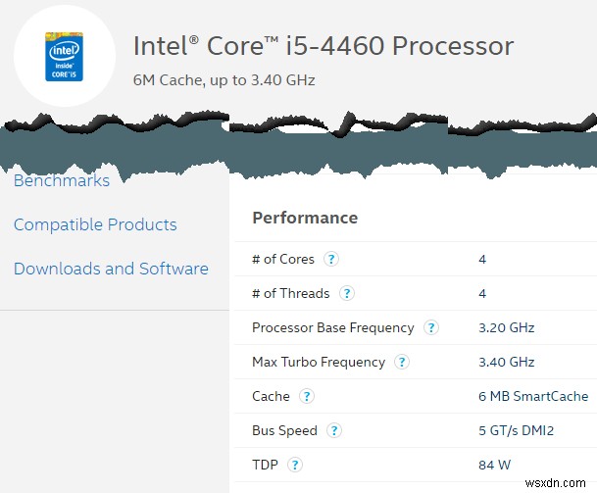Open help for # of Cores
This screenshot has width=597, height=493.
(x=331, y=260)
